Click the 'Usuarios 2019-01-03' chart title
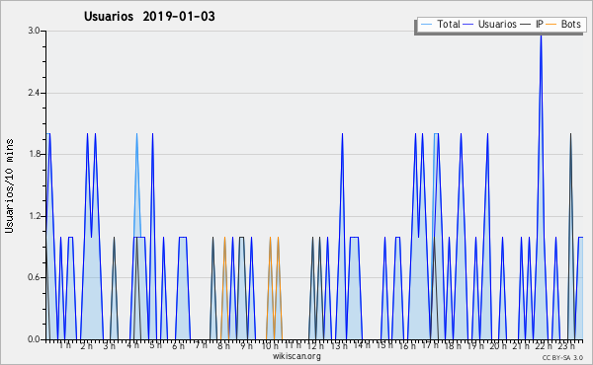 [x=149, y=17]
